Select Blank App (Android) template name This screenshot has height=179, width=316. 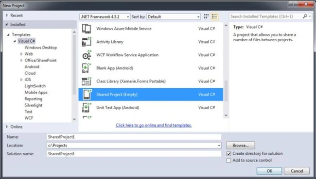tap(115, 68)
